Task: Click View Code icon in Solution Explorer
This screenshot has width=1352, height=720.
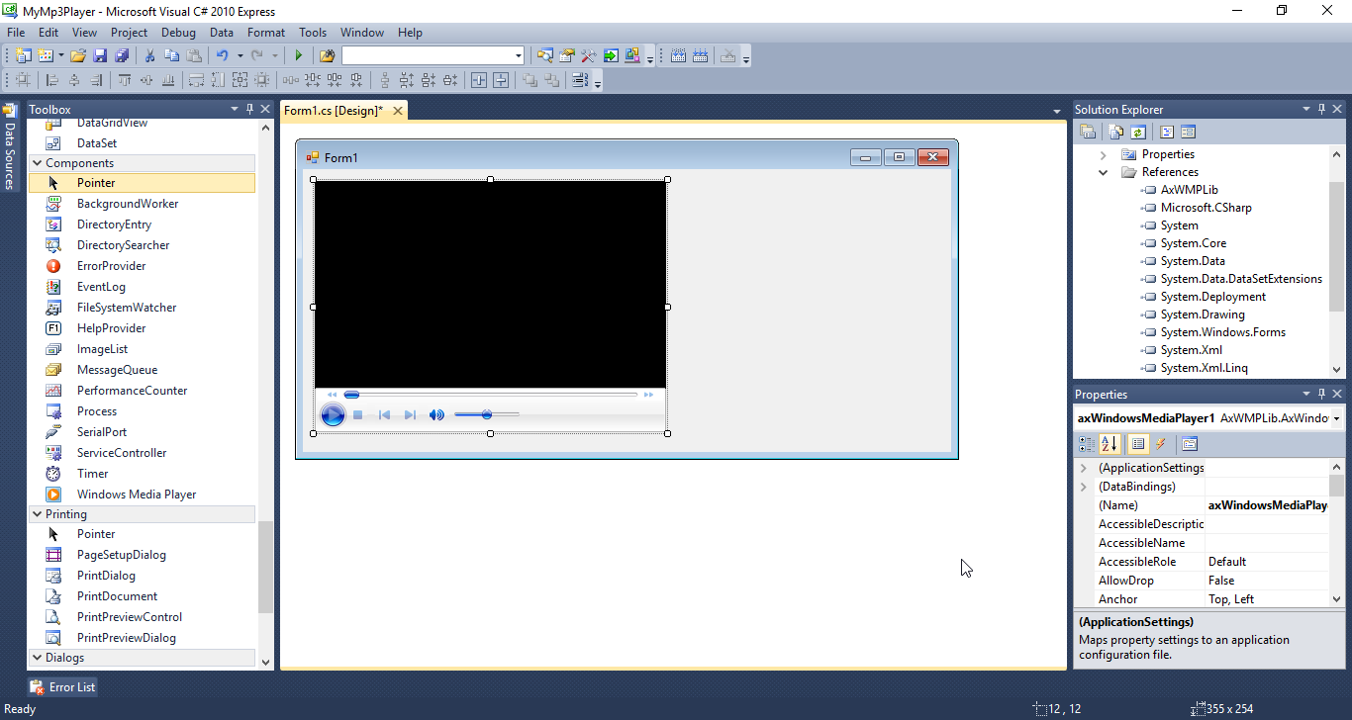Action: [1167, 132]
